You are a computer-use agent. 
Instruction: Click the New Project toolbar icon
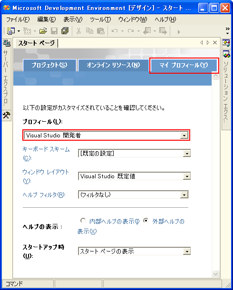(x=11, y=31)
